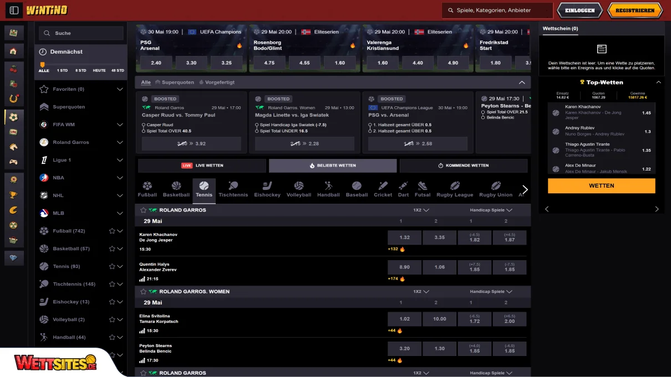Open the diamond VIP icon in the left rail
671x377 pixels.
[x=13, y=257]
